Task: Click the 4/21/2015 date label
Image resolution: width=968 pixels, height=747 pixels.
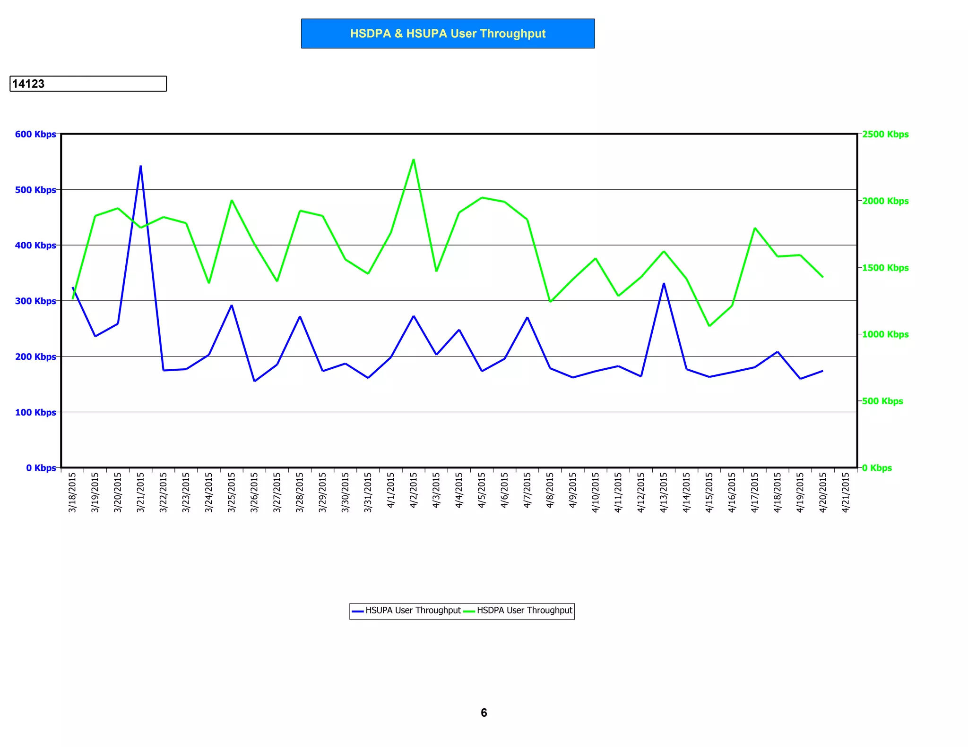Action: tap(846, 492)
